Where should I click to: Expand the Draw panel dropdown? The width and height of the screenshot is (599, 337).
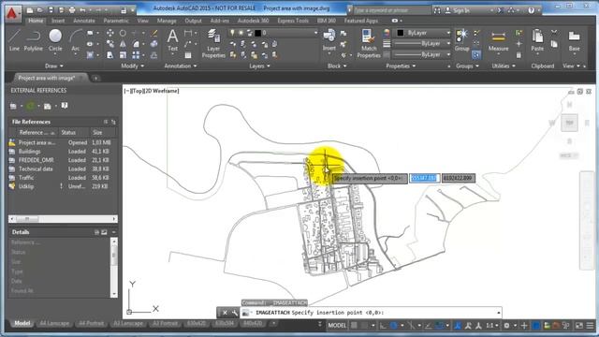click(54, 66)
